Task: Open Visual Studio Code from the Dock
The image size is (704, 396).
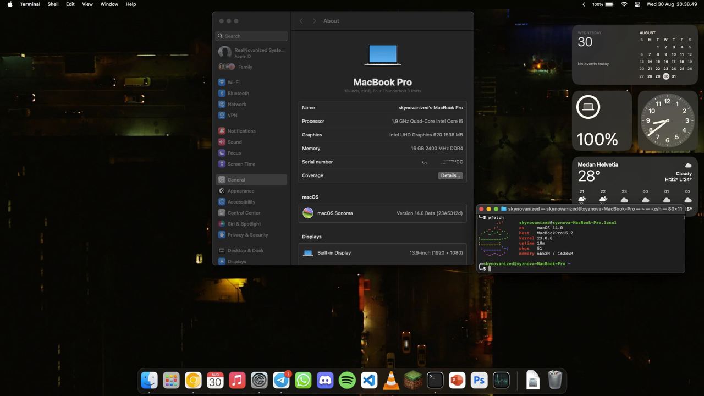Action: 369,380
